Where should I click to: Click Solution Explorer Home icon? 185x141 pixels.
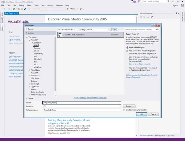[x=148, y=17]
